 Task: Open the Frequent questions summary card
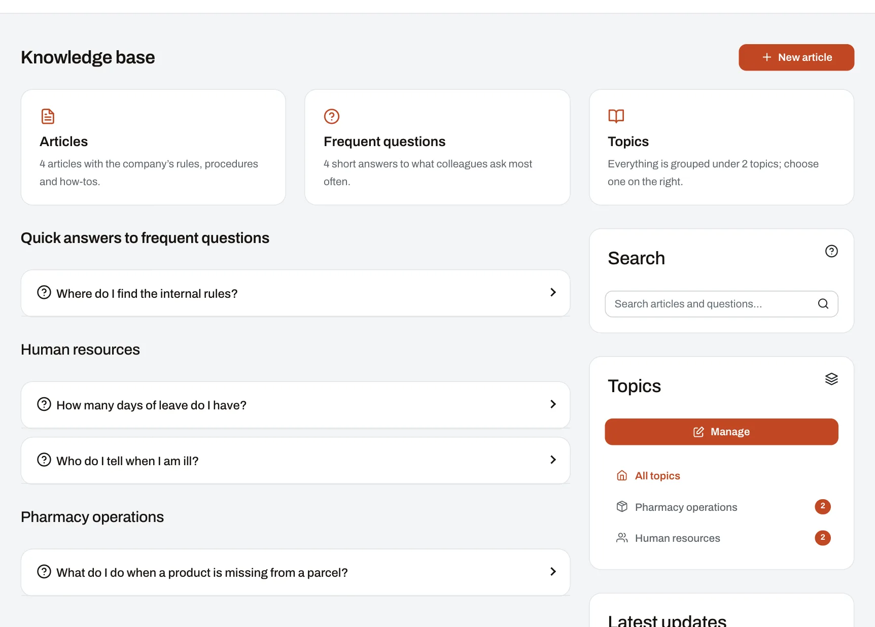(437, 147)
